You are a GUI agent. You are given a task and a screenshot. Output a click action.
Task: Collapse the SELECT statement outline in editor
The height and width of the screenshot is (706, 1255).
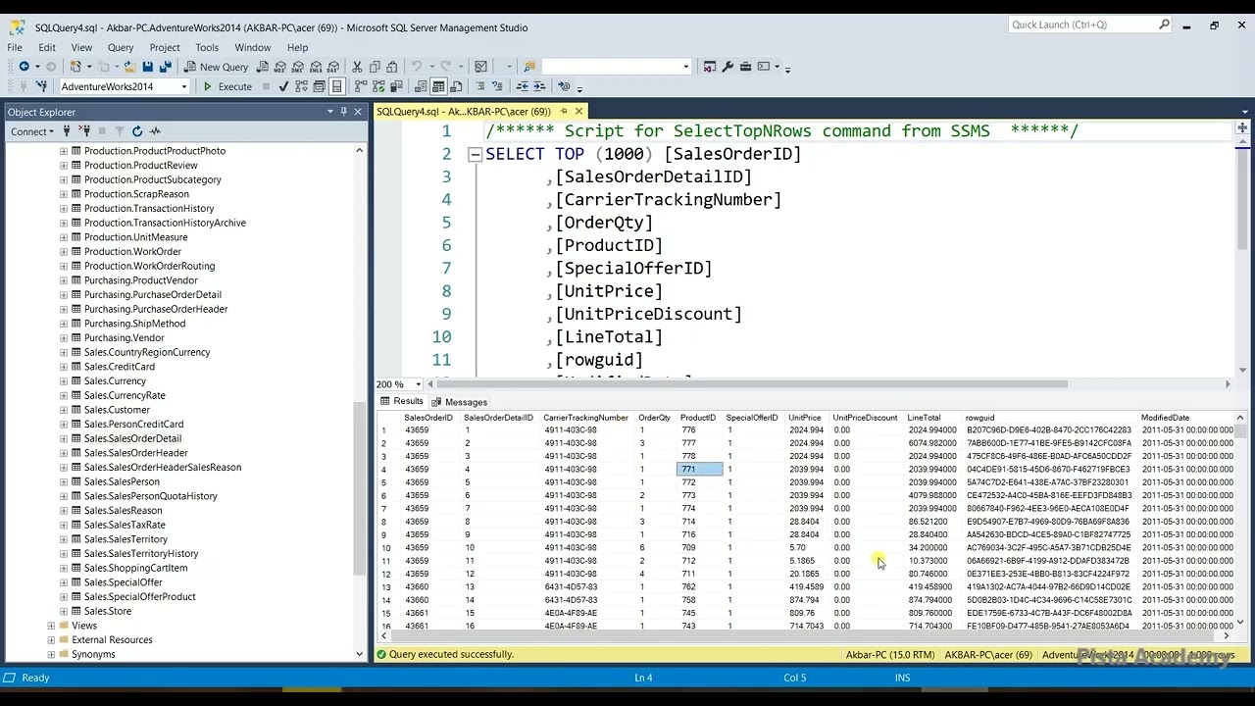(475, 154)
